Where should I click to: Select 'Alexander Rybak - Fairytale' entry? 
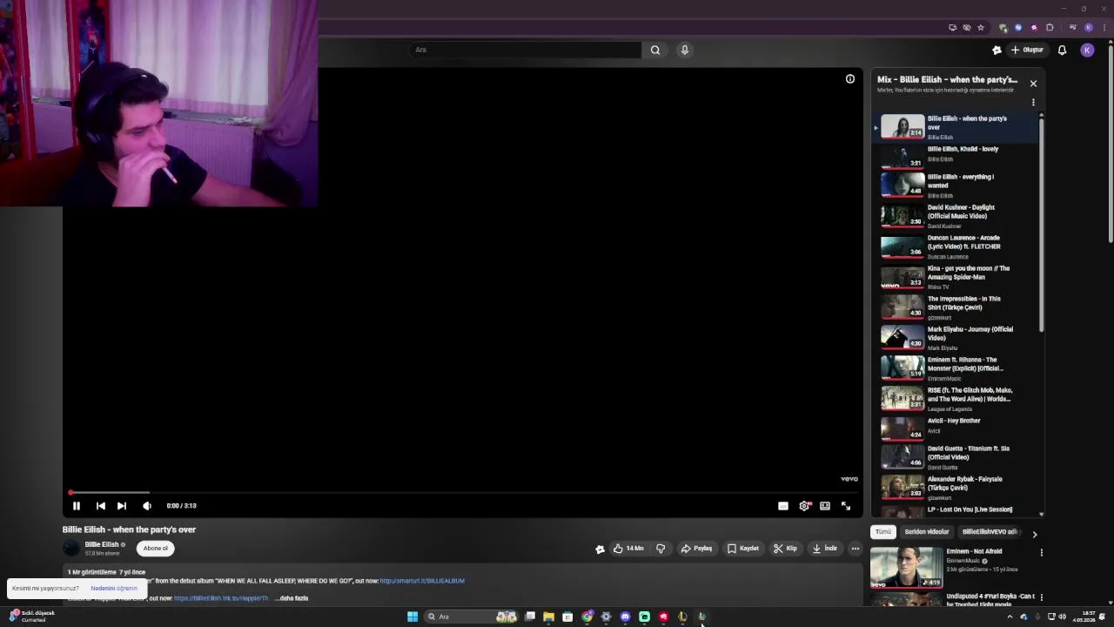point(956,487)
